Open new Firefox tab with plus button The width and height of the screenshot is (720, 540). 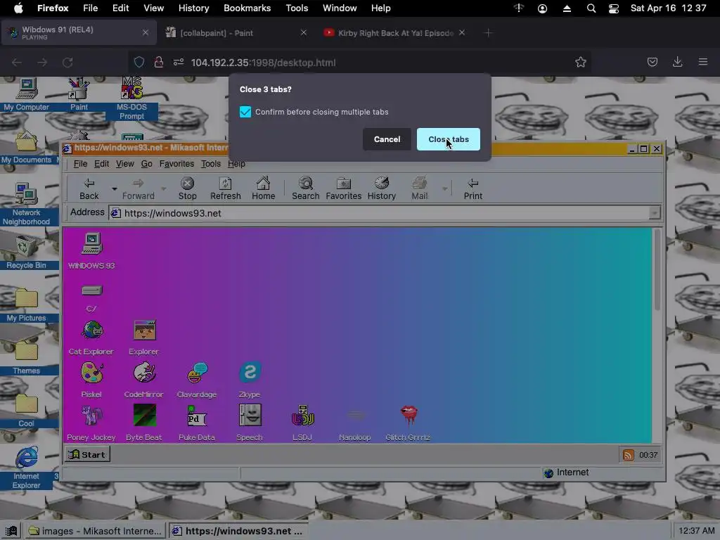click(x=488, y=32)
